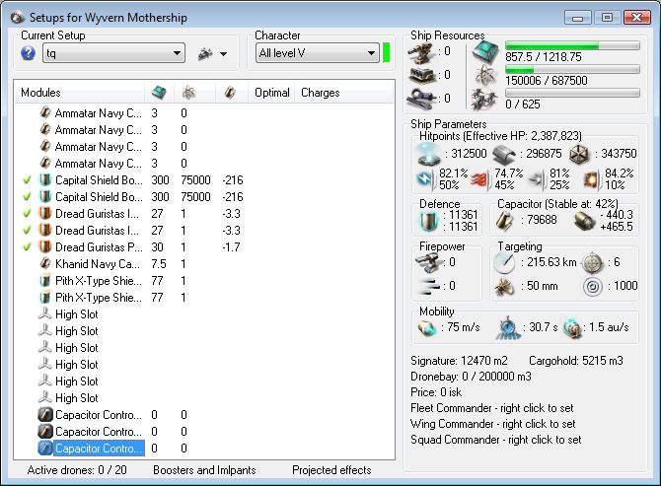This screenshot has width=661, height=486.
Task: Toggle second Capital Shield Booster checkmark
Action: 27,197
